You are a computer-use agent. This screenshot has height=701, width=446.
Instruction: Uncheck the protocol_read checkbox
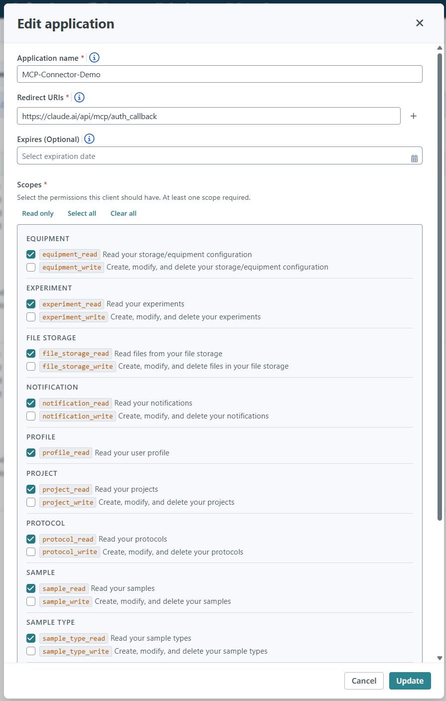click(x=31, y=539)
